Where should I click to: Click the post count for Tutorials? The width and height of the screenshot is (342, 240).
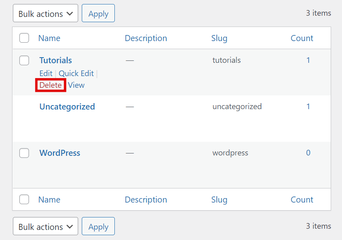coord(308,60)
